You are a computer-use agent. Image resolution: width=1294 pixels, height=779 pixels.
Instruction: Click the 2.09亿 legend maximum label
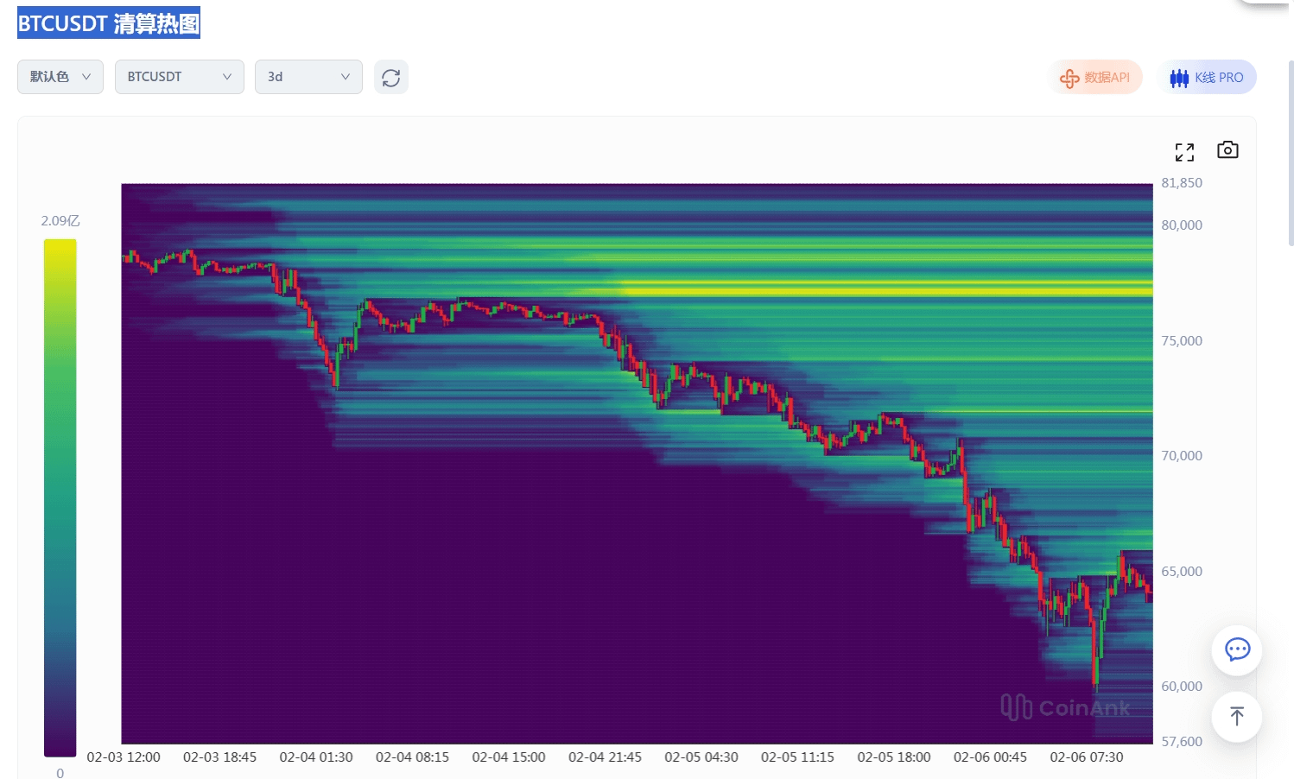60,221
